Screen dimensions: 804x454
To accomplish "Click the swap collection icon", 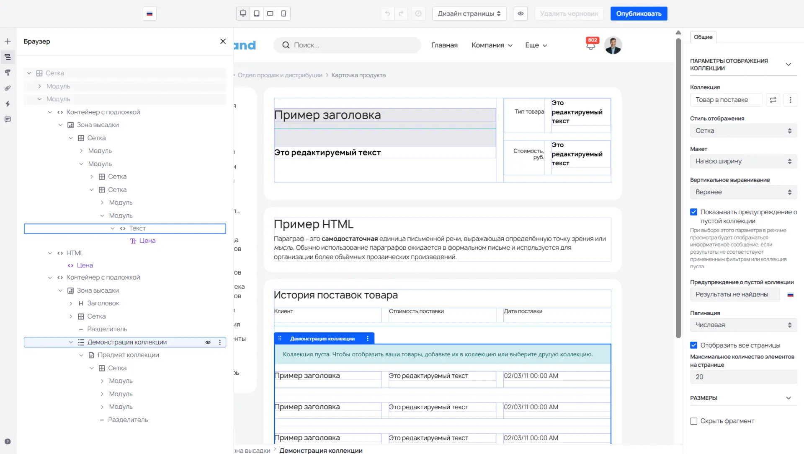I will click(x=773, y=100).
